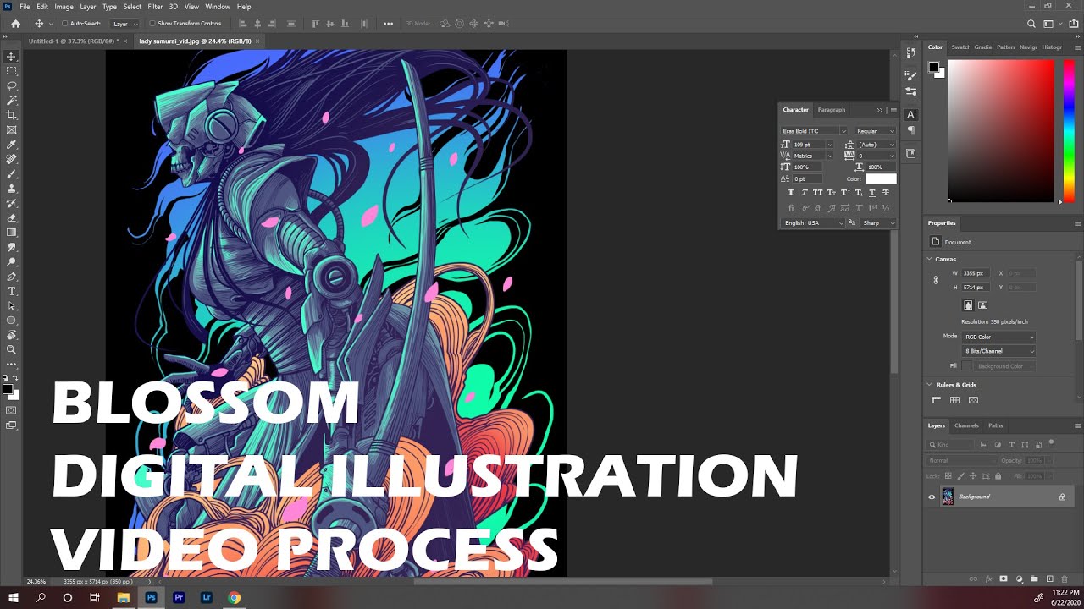Image resolution: width=1084 pixels, height=609 pixels.
Task: Open the RGB Color mode dropdown
Action: coord(998,337)
